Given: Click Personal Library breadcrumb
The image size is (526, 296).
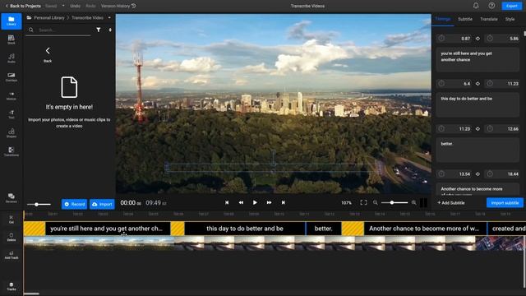Looking at the screenshot, I should click(x=49, y=17).
